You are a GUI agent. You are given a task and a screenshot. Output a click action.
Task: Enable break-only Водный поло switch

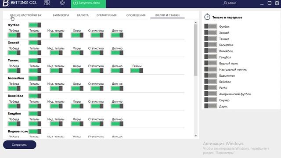pyautogui.click(x=211, y=63)
